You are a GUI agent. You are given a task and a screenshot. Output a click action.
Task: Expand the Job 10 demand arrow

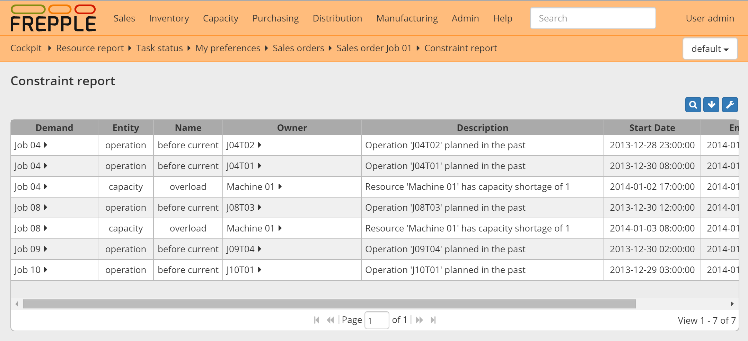[x=46, y=270]
